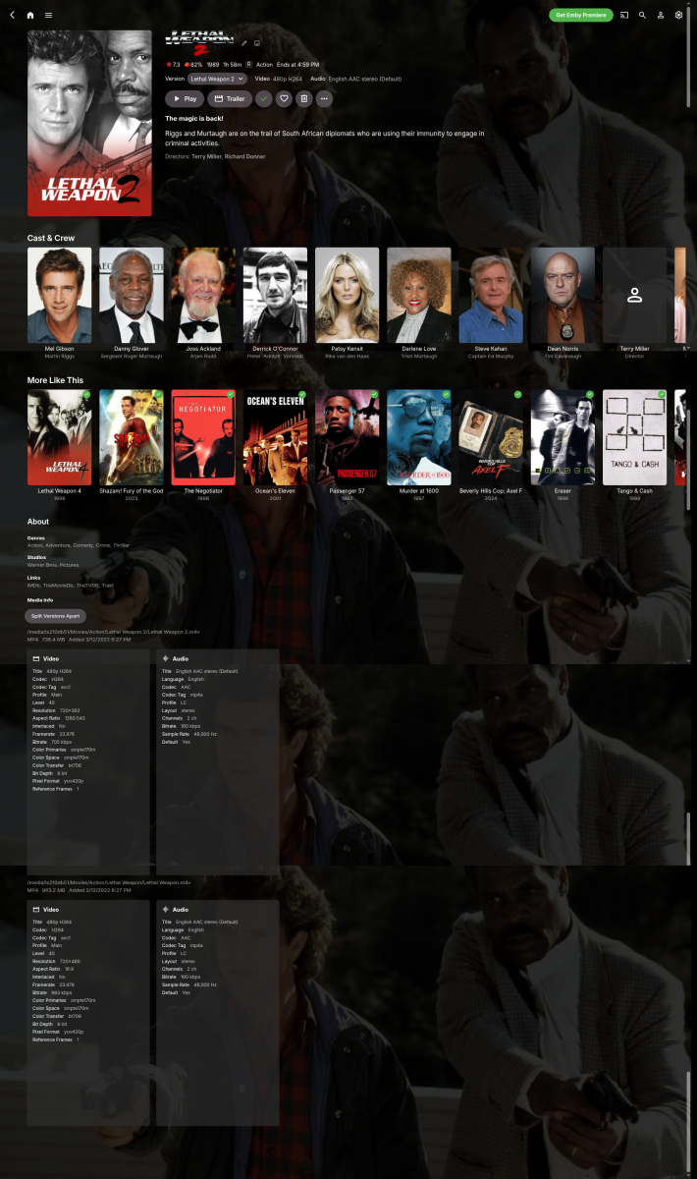Open TheMovieDb link
The height and width of the screenshot is (1179, 697).
[59, 585]
